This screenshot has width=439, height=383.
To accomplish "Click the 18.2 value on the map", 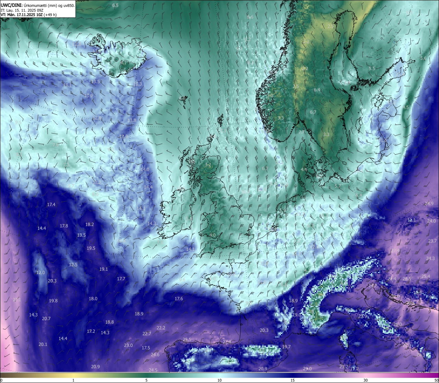I will pyautogui.click(x=90, y=224).
